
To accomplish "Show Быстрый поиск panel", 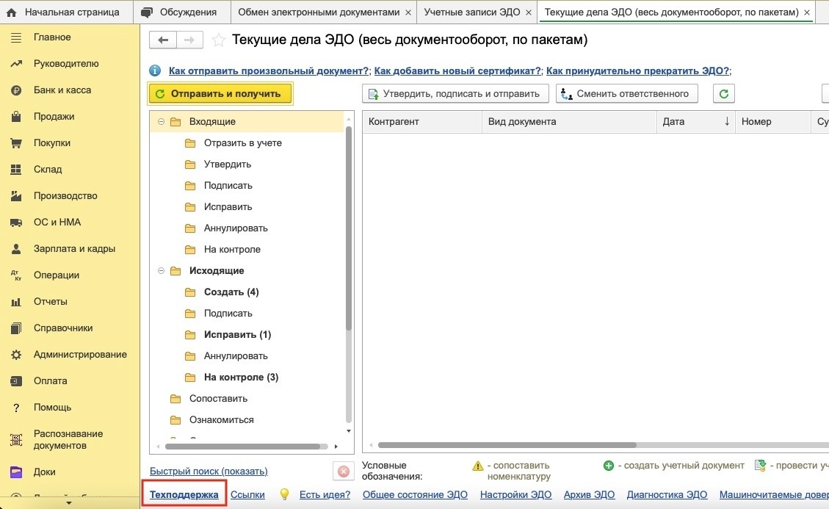I will (209, 471).
